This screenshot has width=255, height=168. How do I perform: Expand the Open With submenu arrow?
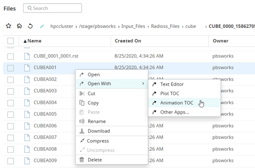click(x=143, y=83)
